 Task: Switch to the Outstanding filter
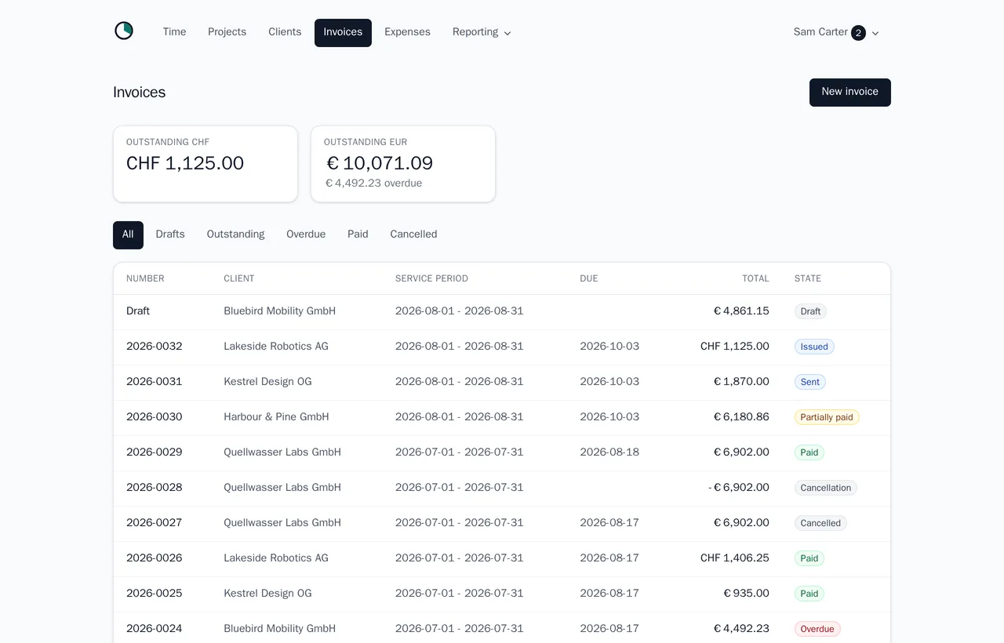235,234
